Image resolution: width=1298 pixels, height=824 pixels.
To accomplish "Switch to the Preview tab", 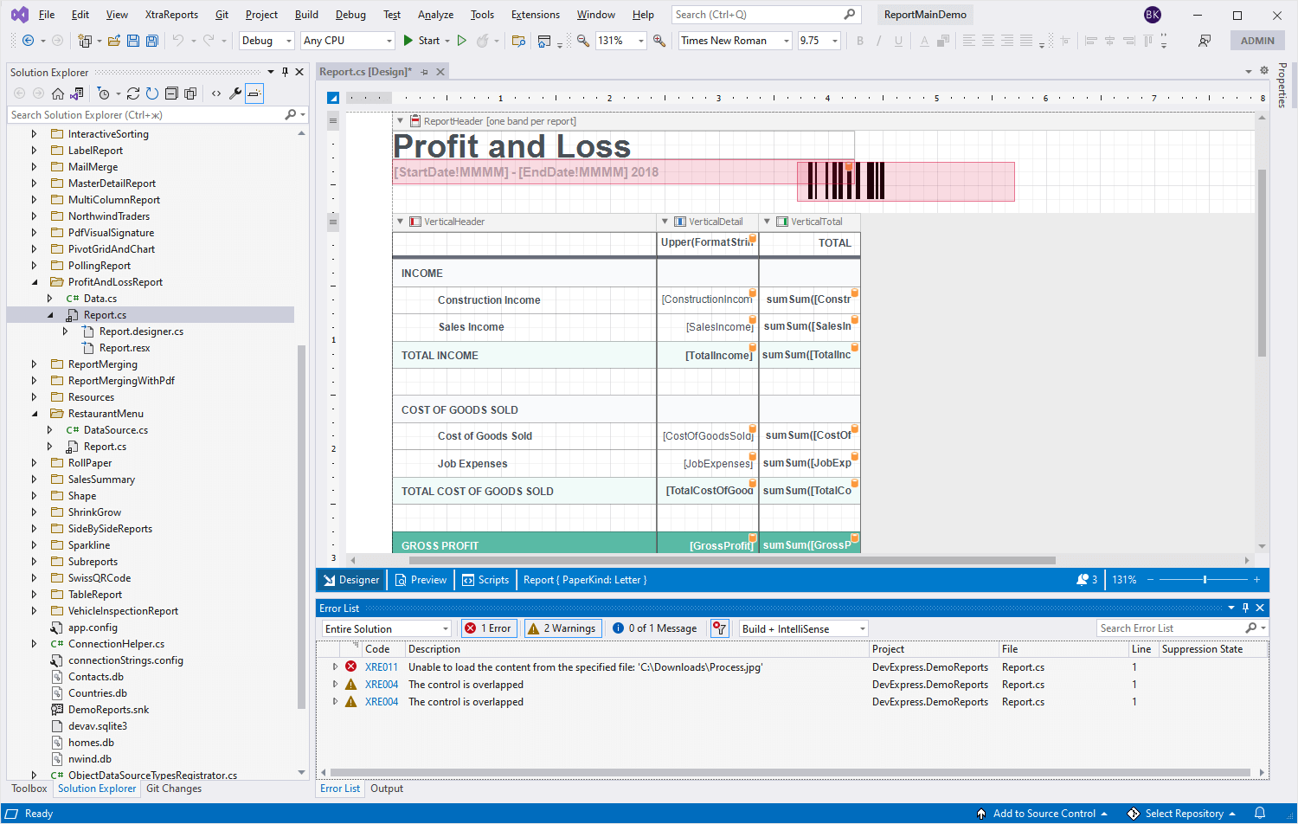I will pos(421,580).
